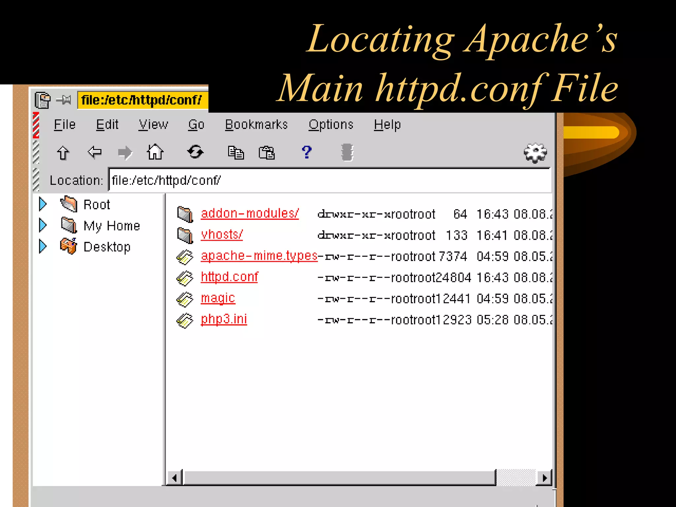Click the vhosts folder icon
The height and width of the screenshot is (507, 676).
185,235
